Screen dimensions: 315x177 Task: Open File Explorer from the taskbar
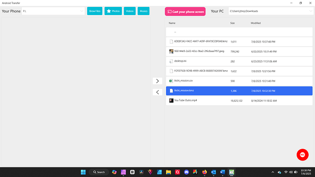click(168, 172)
